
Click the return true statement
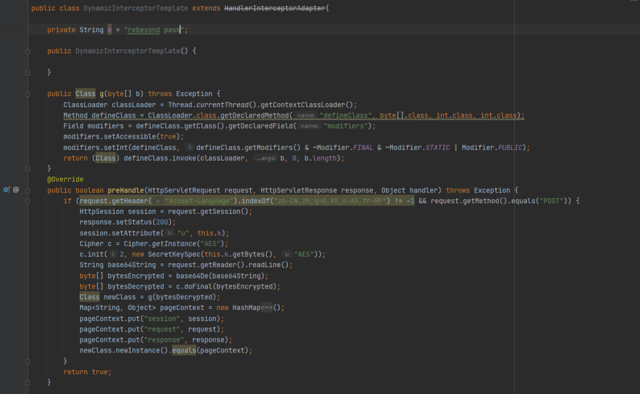[87, 372]
